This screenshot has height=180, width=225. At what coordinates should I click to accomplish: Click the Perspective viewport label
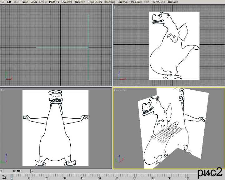(120, 90)
